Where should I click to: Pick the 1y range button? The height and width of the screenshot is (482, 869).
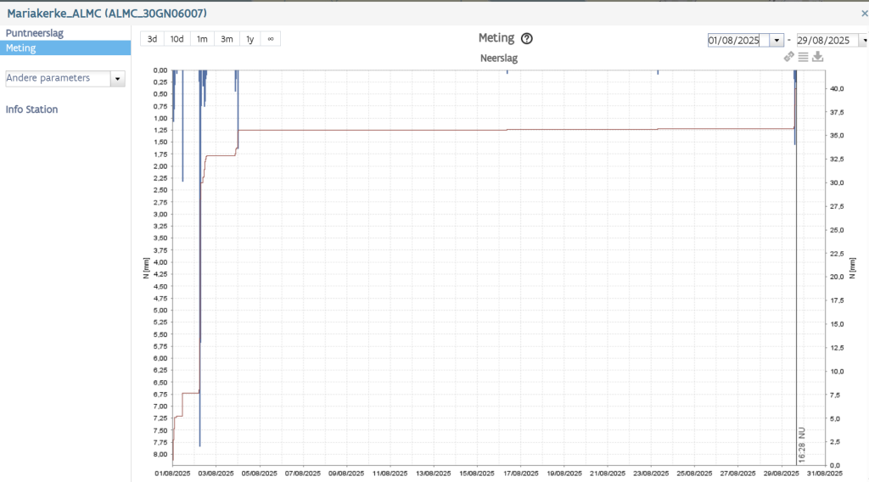click(249, 39)
